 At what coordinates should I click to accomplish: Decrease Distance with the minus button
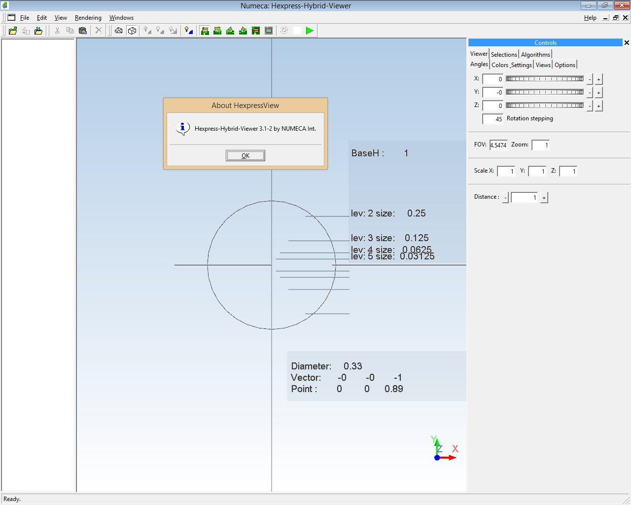pyautogui.click(x=506, y=198)
